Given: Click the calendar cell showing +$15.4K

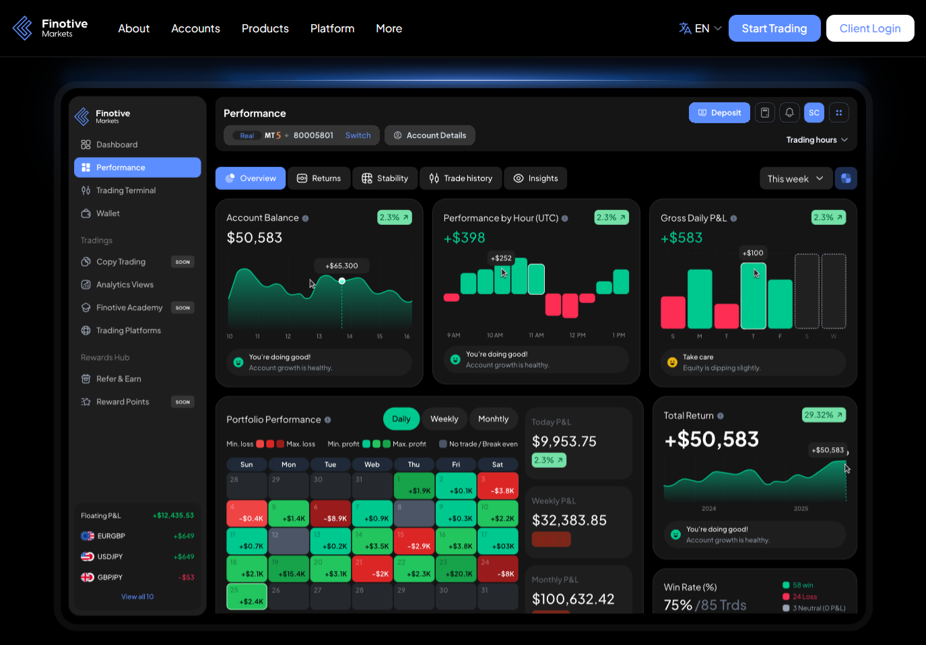Looking at the screenshot, I should (x=288, y=568).
